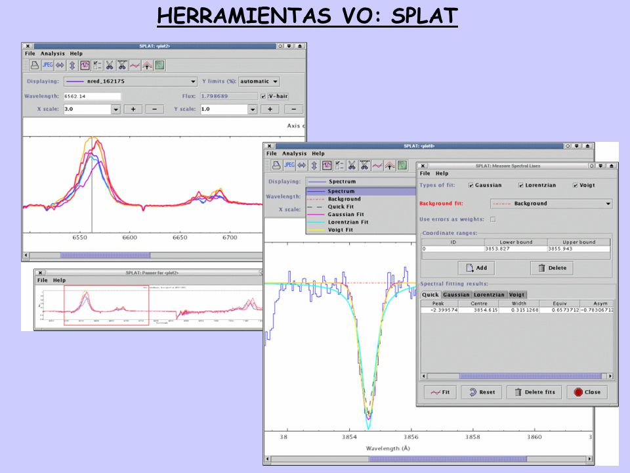Click first scissors cut icon in plot2 toolbar

110,65
